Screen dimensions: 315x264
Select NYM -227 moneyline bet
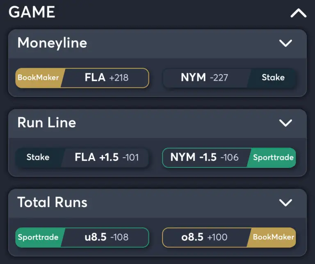(204, 78)
